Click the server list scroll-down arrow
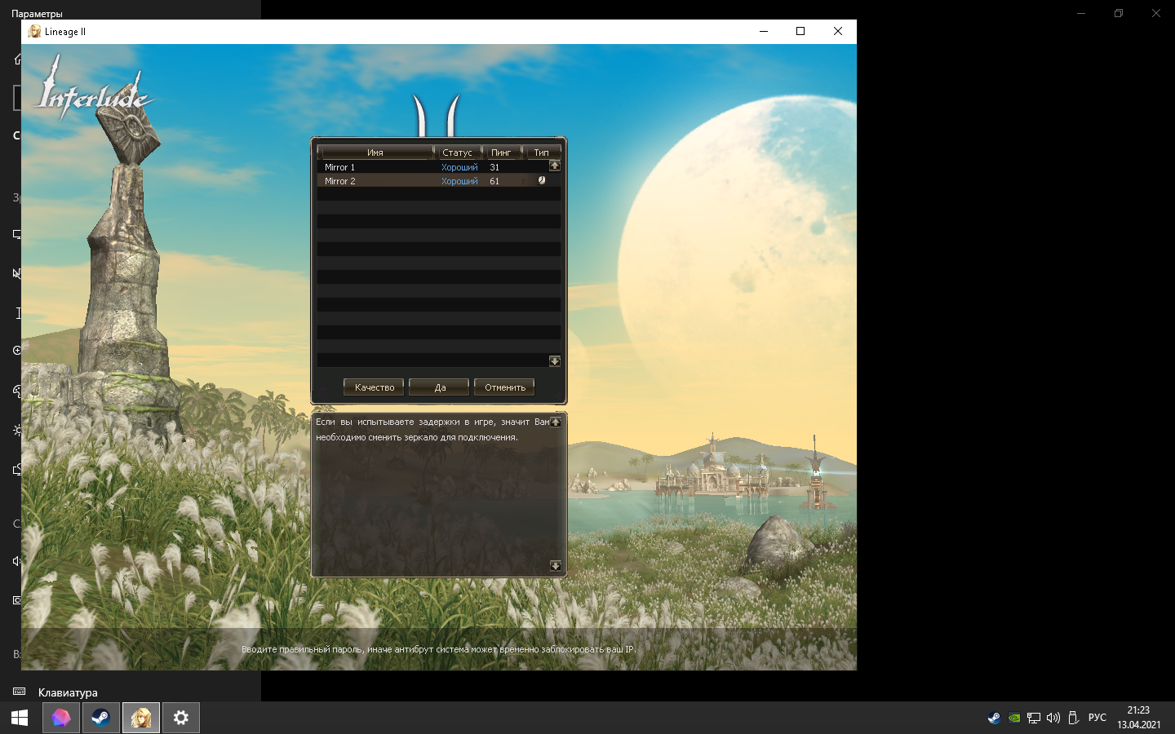This screenshot has height=734, width=1175. click(x=555, y=361)
